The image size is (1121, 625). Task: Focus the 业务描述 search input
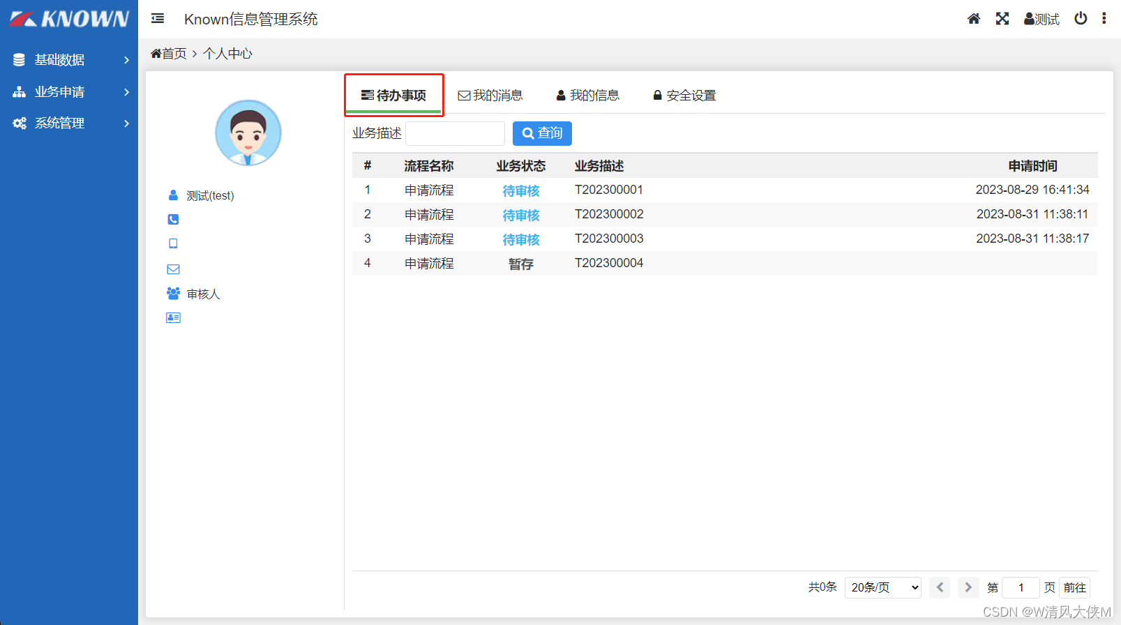455,133
